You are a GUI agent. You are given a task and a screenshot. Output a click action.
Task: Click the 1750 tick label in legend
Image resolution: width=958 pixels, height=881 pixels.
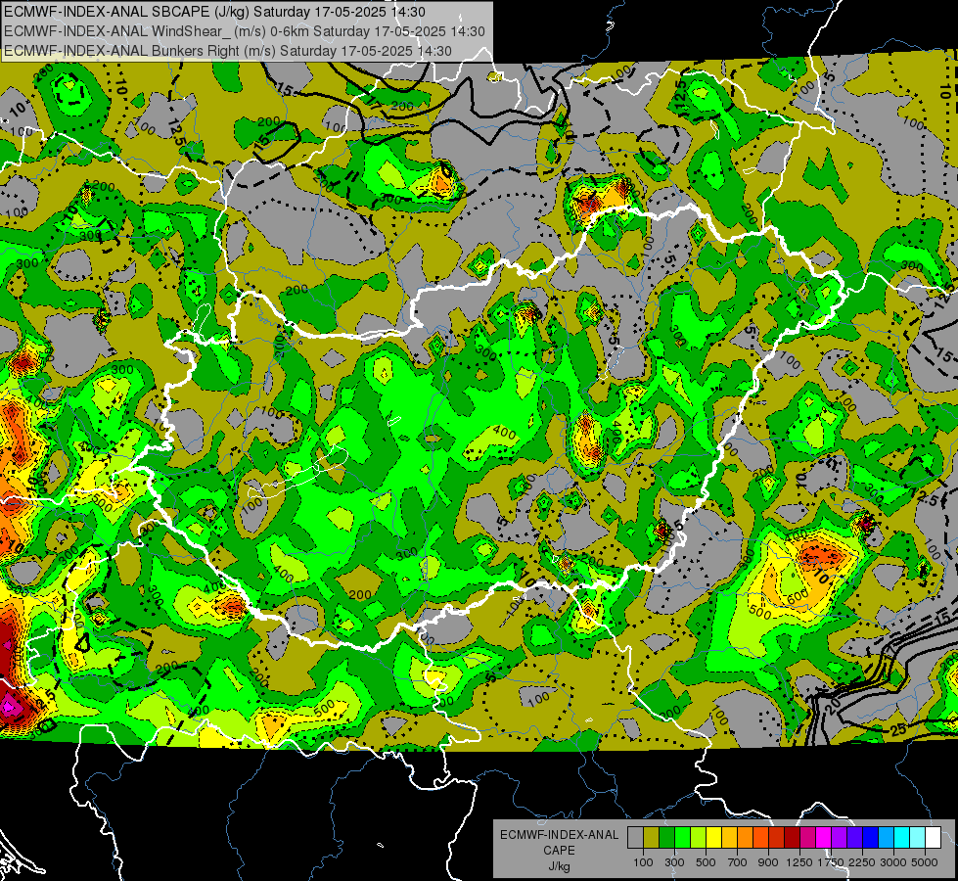pyautogui.click(x=831, y=862)
